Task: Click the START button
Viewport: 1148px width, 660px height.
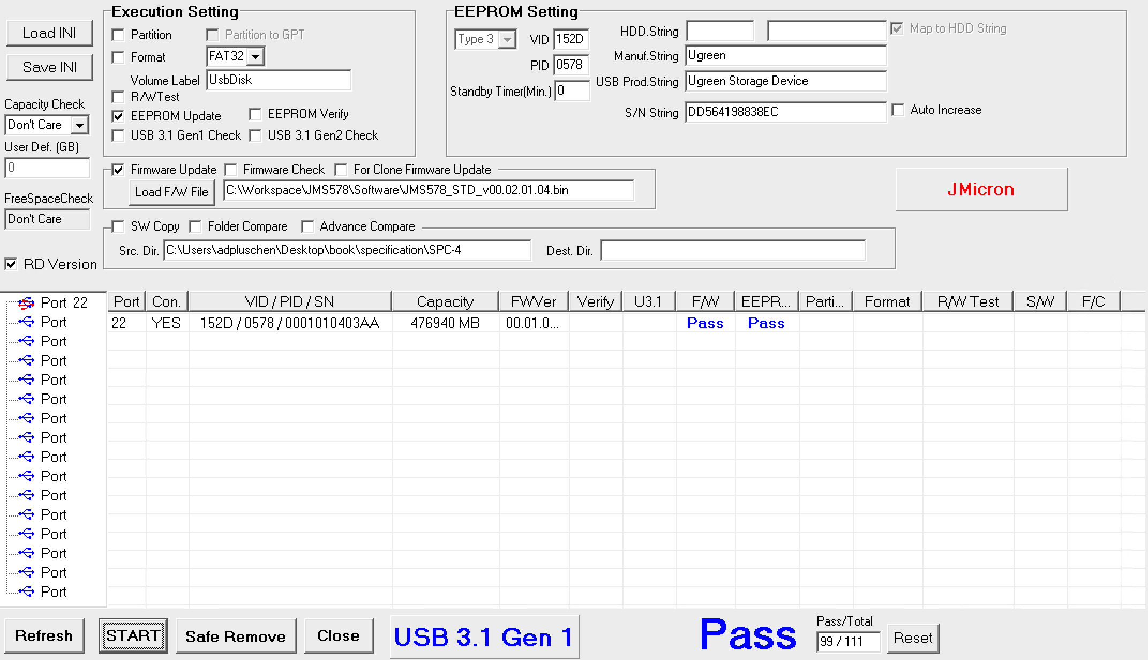Action: coord(133,636)
